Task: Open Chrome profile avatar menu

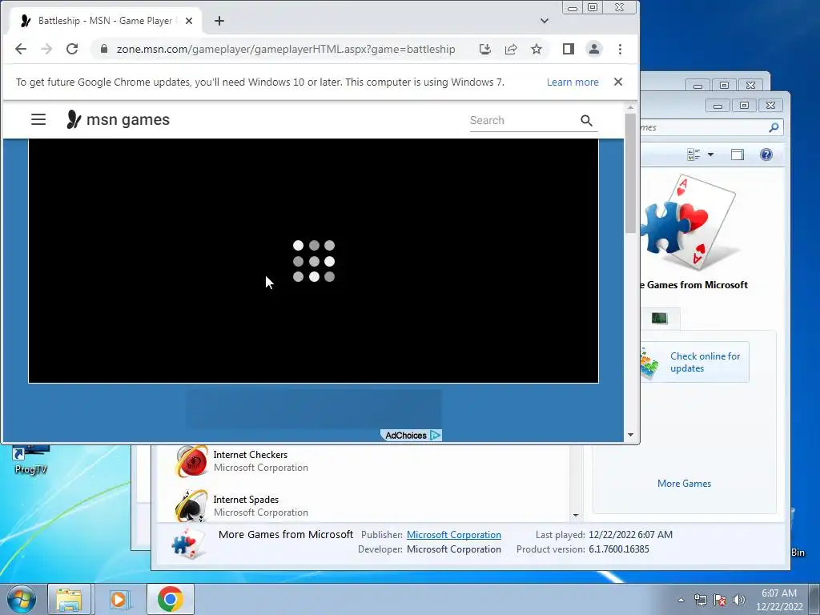Action: (x=594, y=49)
